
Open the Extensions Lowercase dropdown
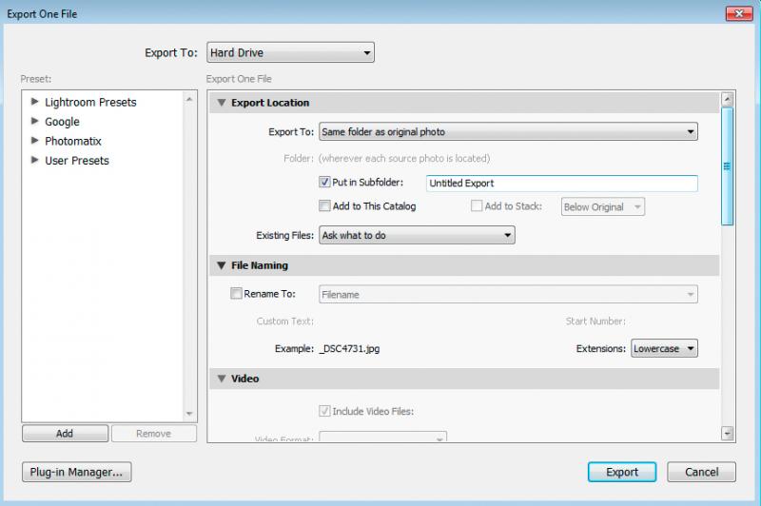[x=664, y=348]
